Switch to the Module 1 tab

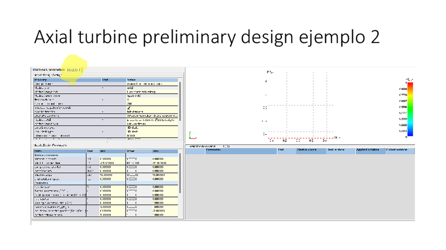[74, 70]
